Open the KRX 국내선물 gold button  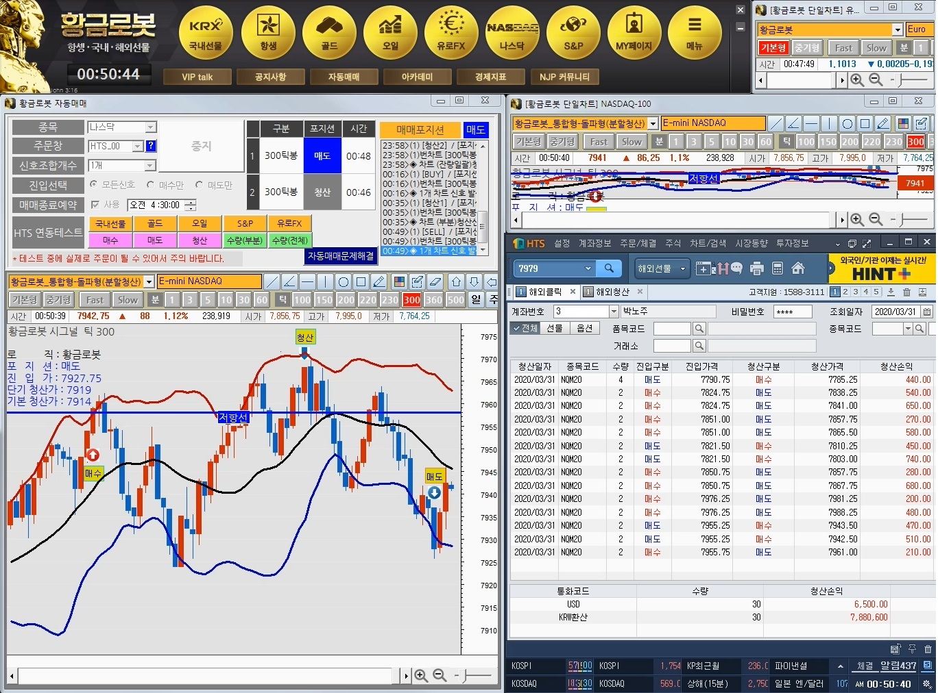pos(206,33)
